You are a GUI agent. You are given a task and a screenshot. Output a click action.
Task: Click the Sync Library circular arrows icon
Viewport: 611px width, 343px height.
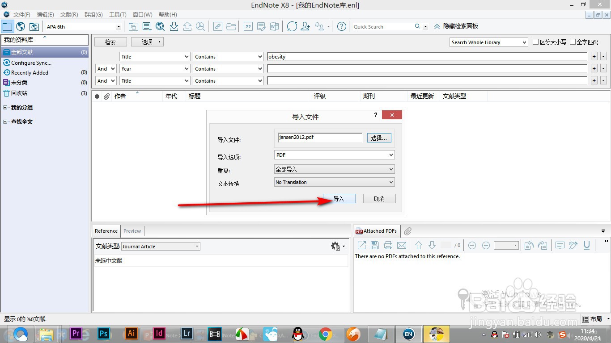(292, 26)
